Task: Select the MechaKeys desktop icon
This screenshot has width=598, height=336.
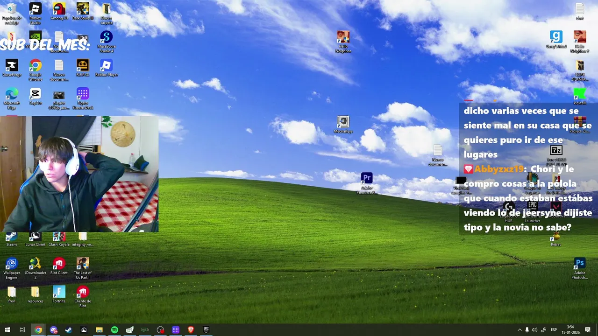Action: 343,125
